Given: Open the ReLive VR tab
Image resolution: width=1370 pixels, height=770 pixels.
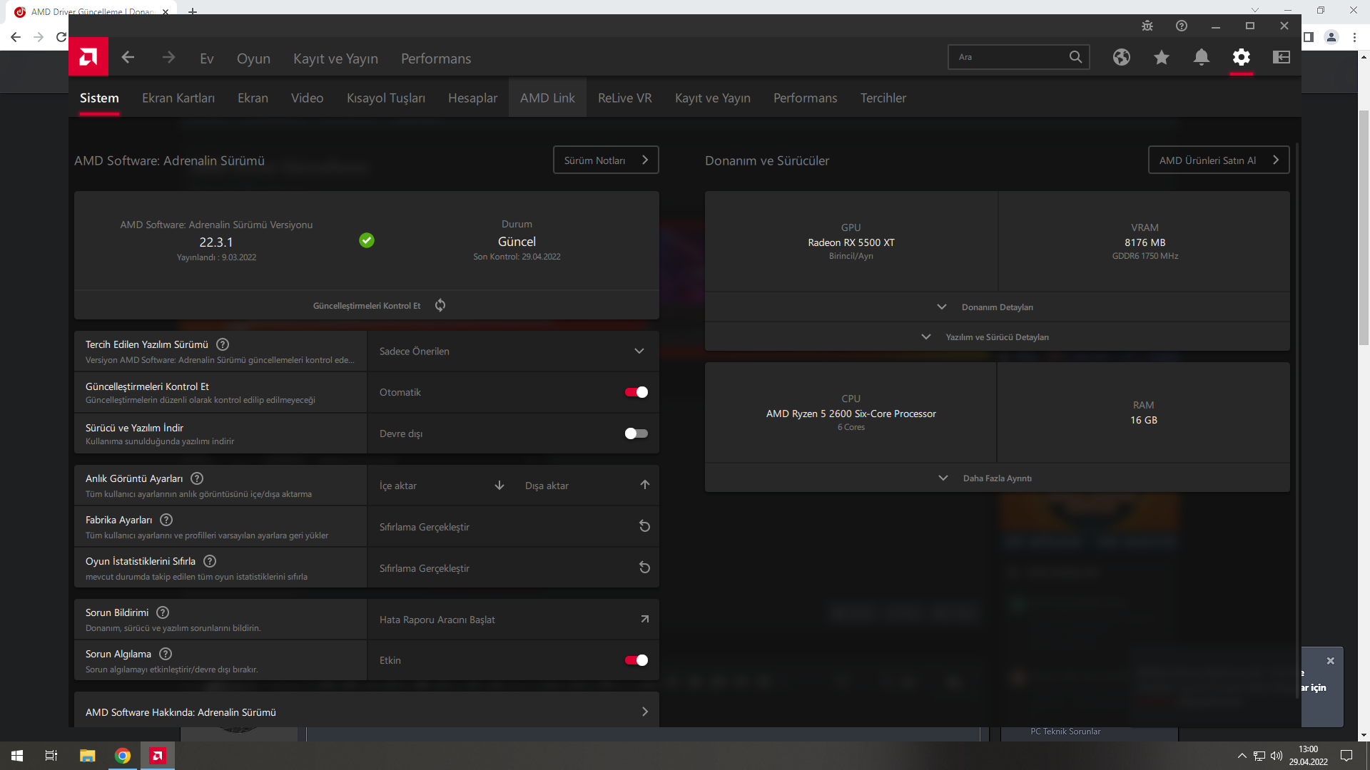Looking at the screenshot, I should pos(625,98).
